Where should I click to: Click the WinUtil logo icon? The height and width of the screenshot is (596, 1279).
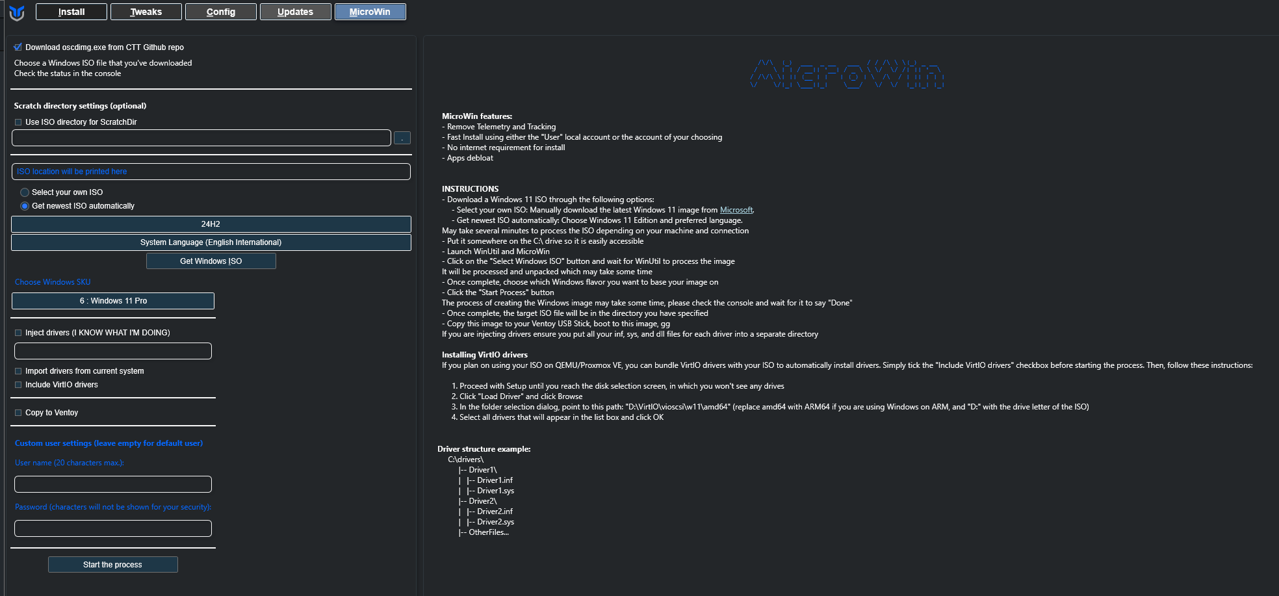click(17, 12)
